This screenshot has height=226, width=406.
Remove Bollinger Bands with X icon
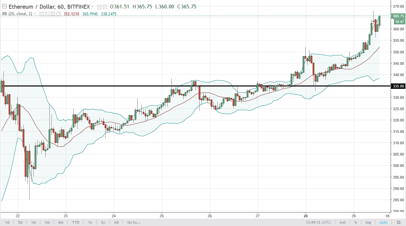click(59, 14)
